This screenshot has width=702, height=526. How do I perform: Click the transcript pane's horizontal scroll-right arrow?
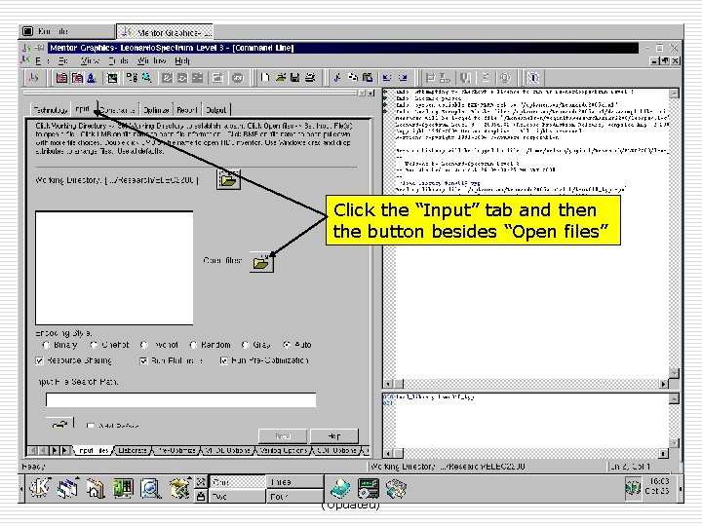664,384
